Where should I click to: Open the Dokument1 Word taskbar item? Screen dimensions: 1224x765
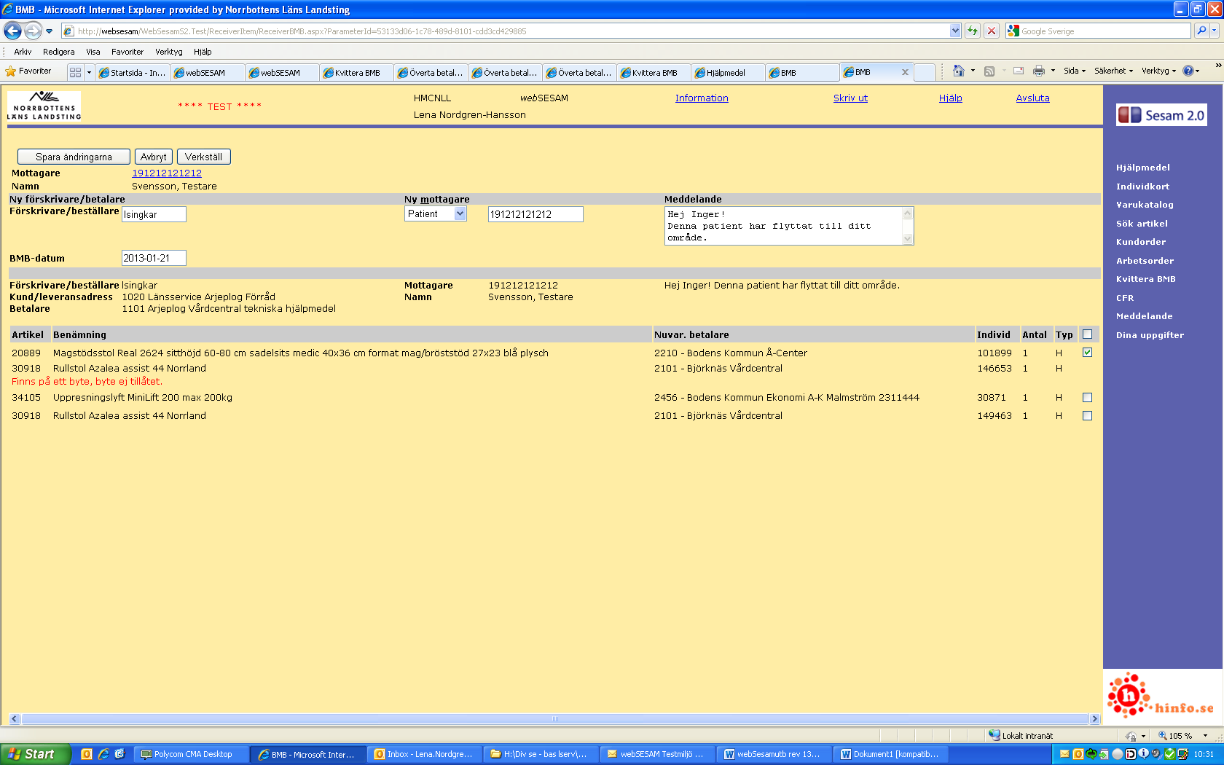tap(890, 754)
